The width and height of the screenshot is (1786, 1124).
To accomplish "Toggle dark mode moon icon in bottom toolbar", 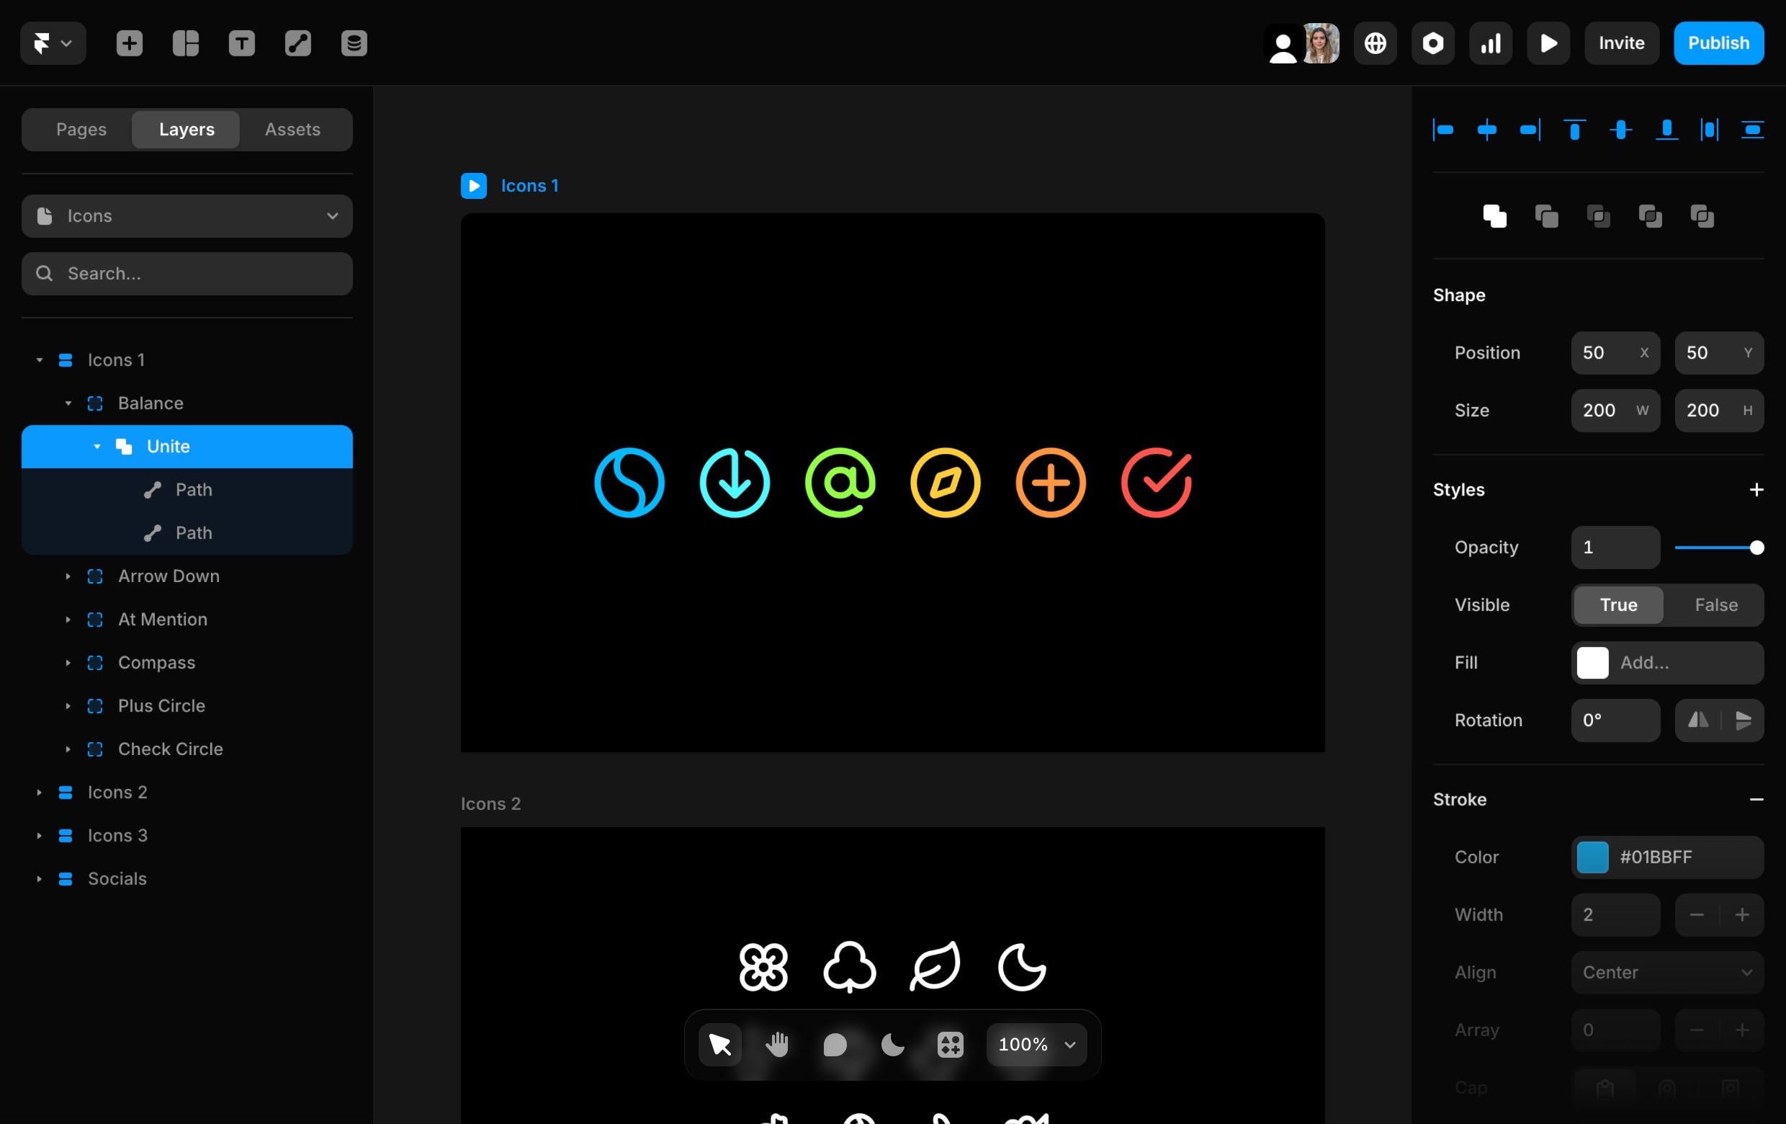I will click(x=892, y=1044).
